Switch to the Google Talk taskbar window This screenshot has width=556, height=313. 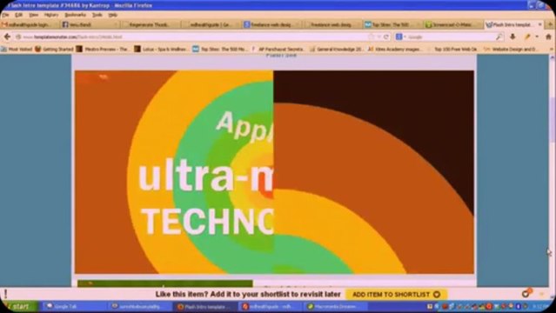[x=74, y=306]
